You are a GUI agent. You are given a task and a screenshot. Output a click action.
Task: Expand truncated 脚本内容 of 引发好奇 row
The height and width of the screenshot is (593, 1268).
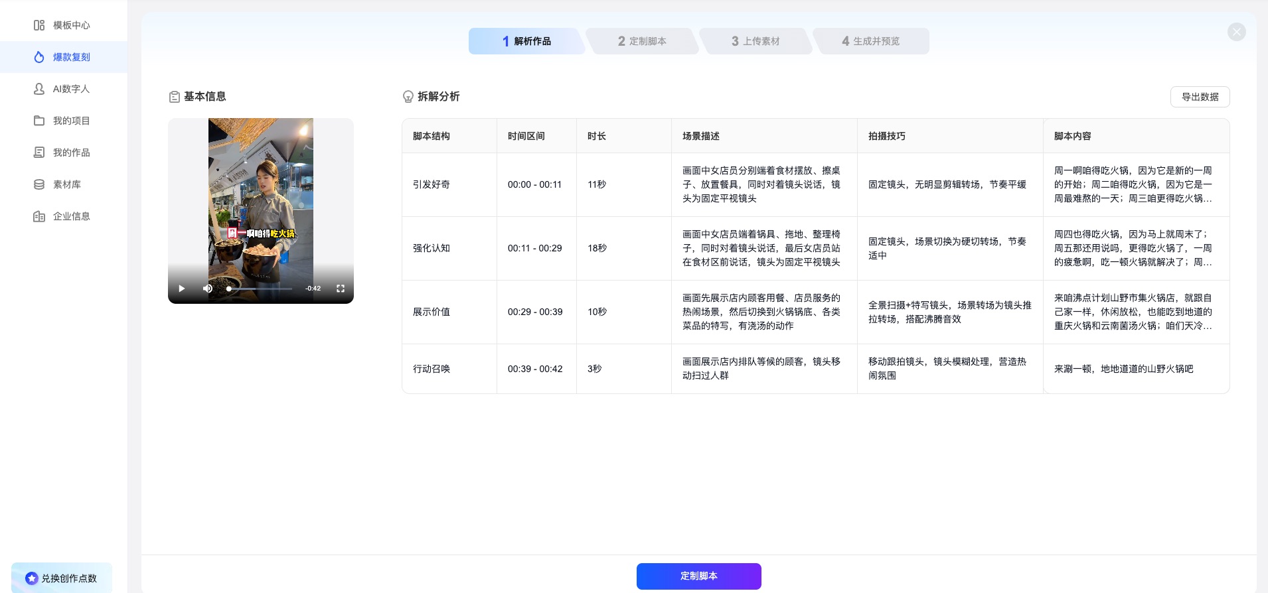pos(1133,184)
